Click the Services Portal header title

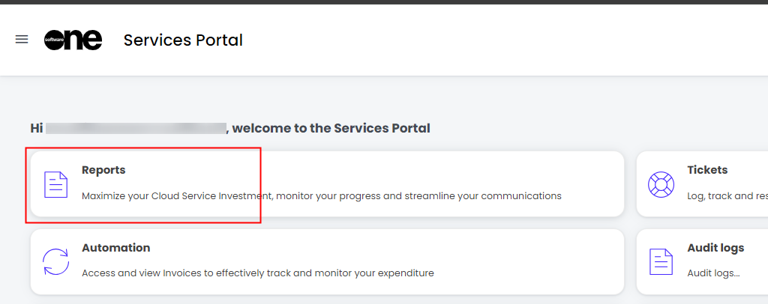click(183, 40)
